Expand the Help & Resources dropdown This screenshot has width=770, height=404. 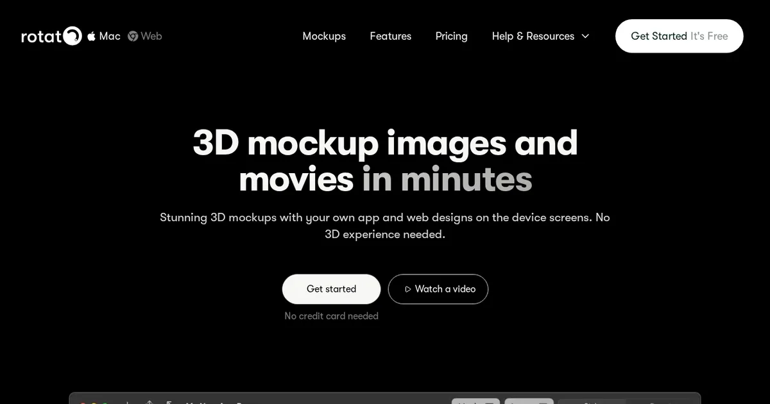(540, 36)
